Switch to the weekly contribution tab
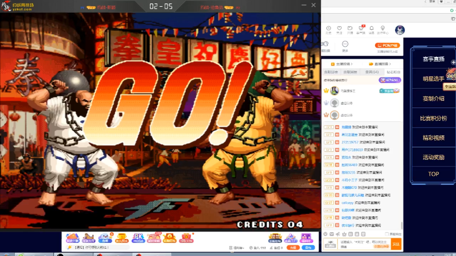 click(x=350, y=72)
